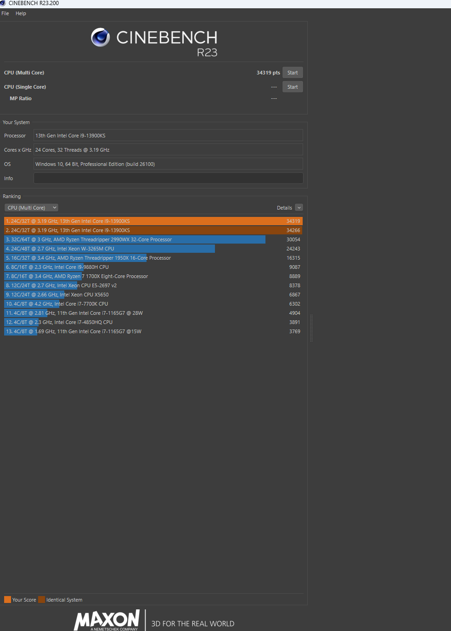Select the top-ranked i9-13900KS 34319 entry

click(153, 221)
